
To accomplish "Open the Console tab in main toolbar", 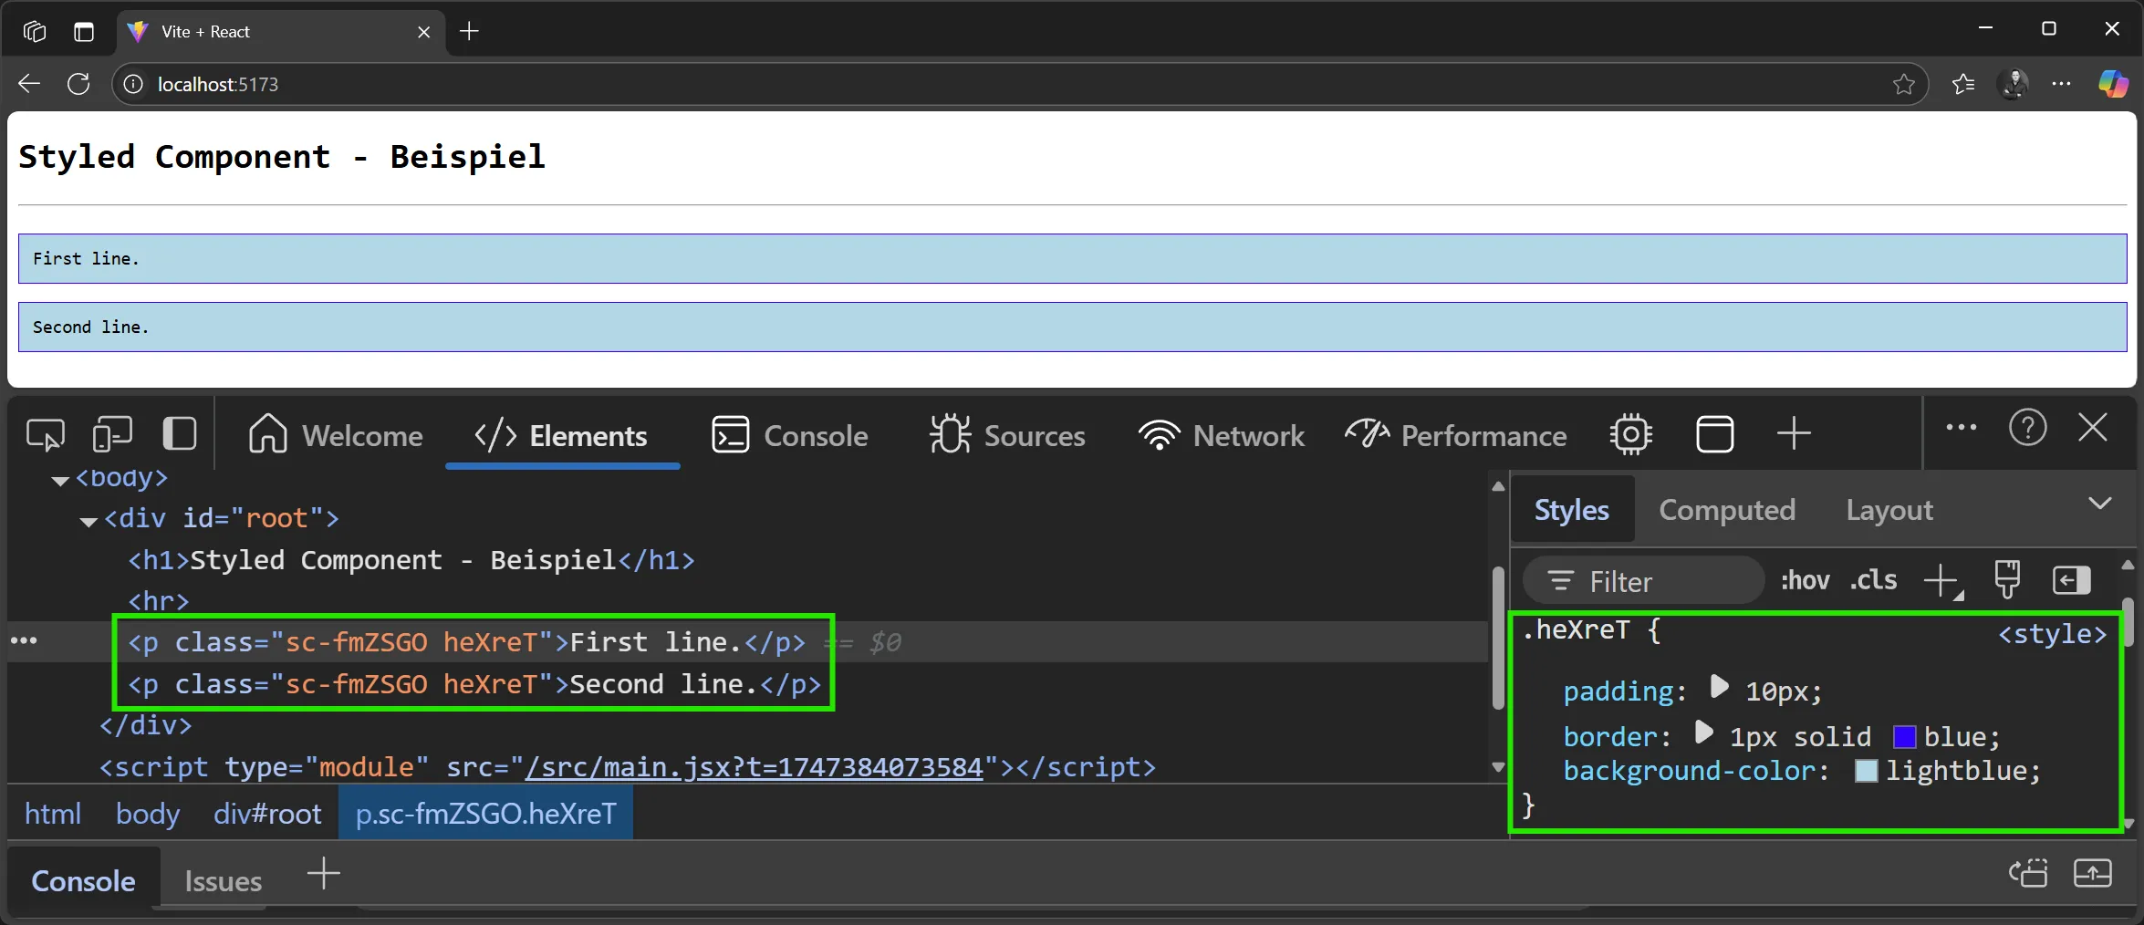I will click(789, 435).
